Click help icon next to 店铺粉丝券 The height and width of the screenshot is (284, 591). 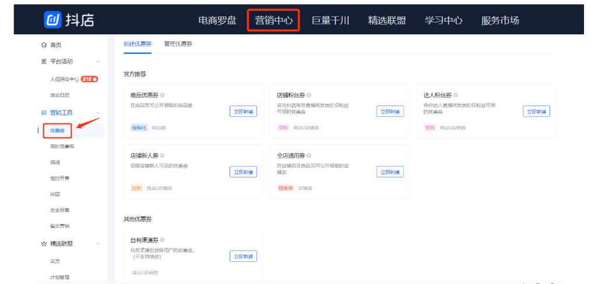coord(309,95)
